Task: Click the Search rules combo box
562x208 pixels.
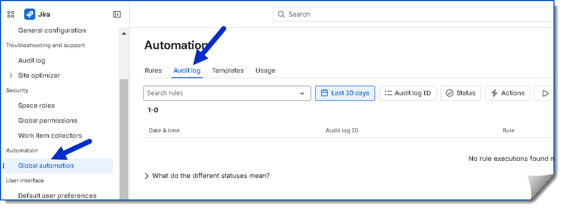Action: [x=227, y=93]
